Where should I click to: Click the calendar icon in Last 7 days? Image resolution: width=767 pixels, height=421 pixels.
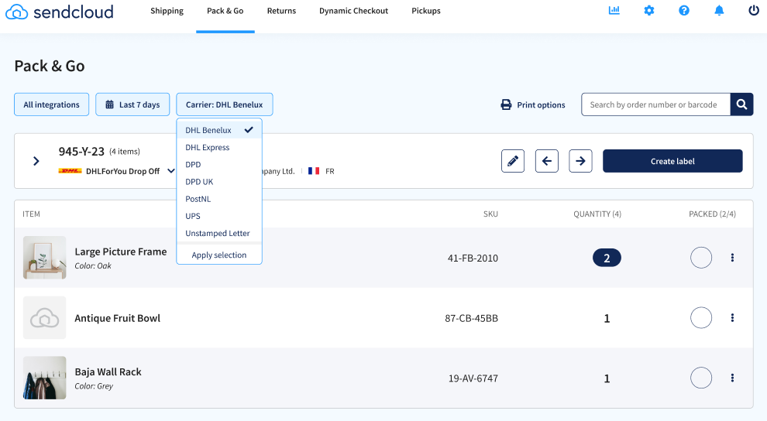(x=109, y=104)
